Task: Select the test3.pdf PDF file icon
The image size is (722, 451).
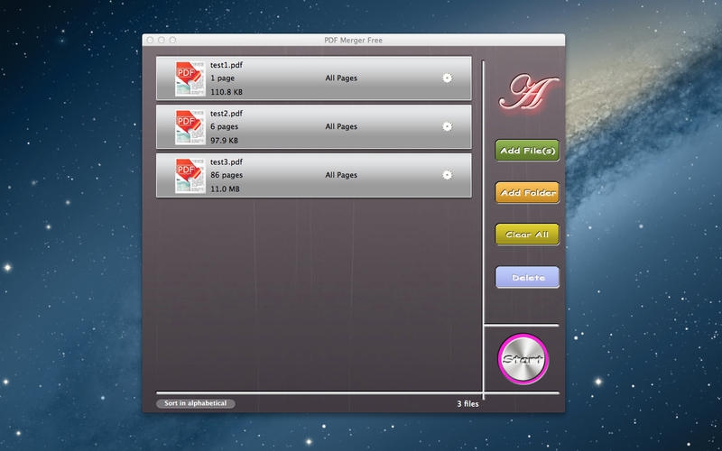Action: tap(190, 175)
